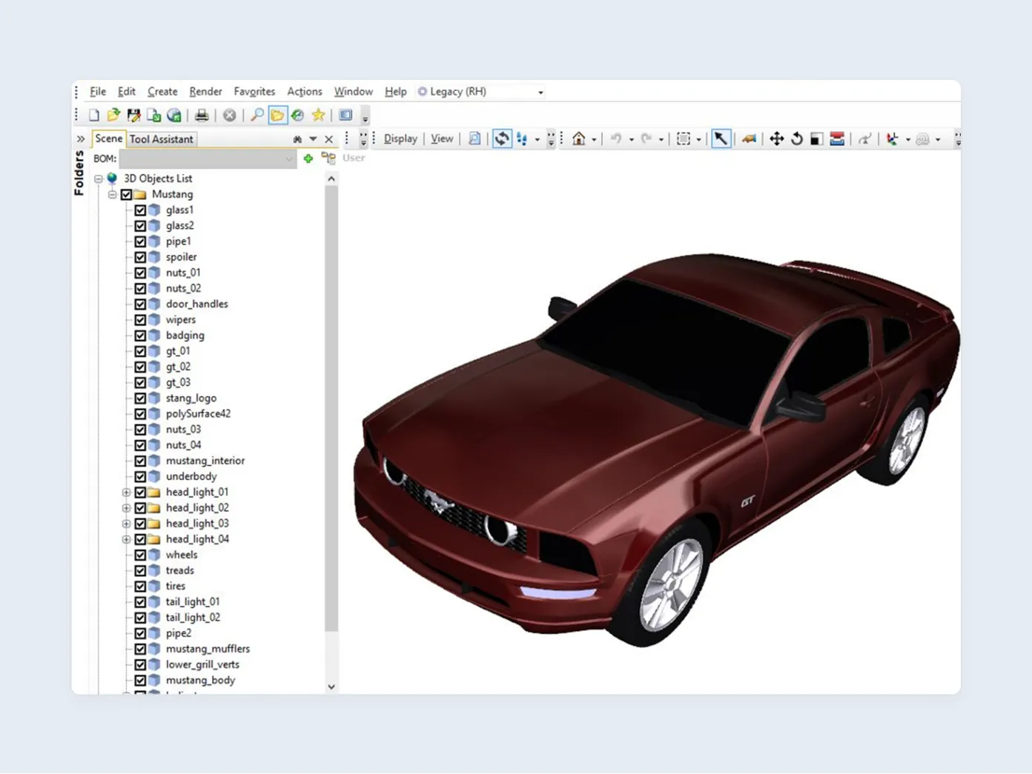Click the colored axes coordinate icon

[892, 139]
